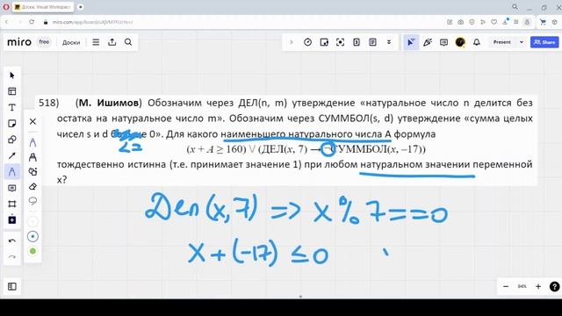The height and width of the screenshot is (316, 562).
Task: Start the Timer app
Action: point(307,42)
